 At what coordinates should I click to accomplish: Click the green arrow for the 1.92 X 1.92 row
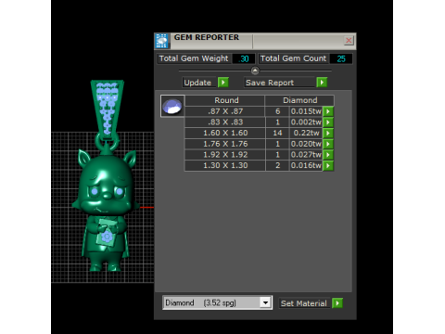[328, 155]
